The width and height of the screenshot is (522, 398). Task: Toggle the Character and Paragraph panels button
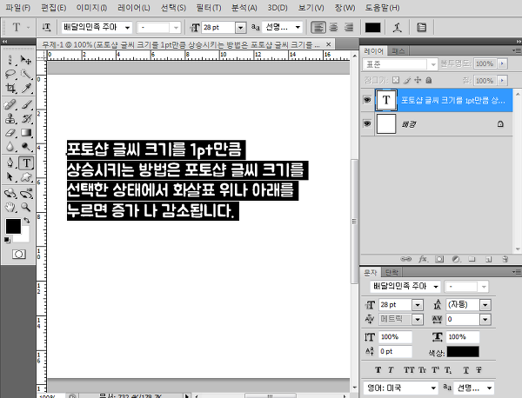point(421,27)
